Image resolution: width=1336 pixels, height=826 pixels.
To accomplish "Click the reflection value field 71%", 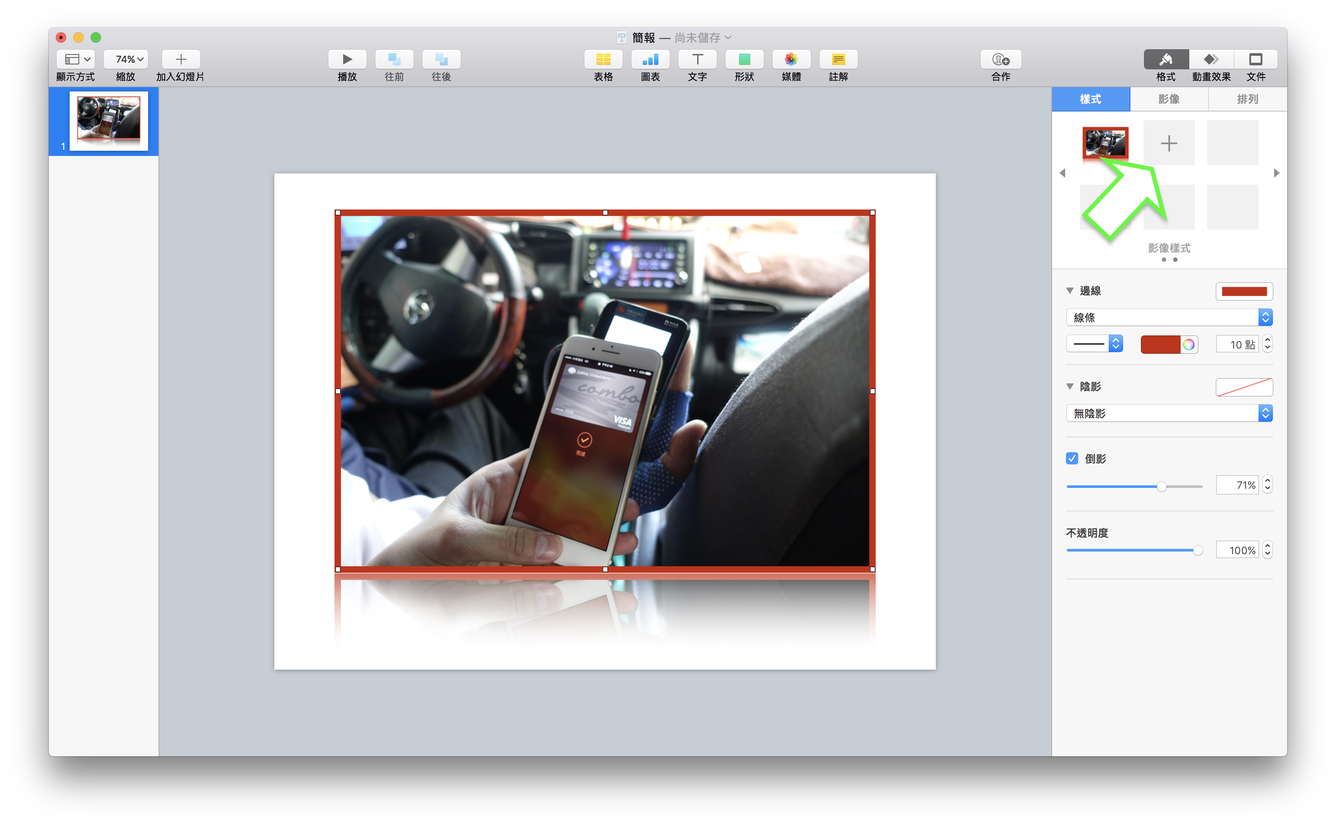I will click(1237, 485).
